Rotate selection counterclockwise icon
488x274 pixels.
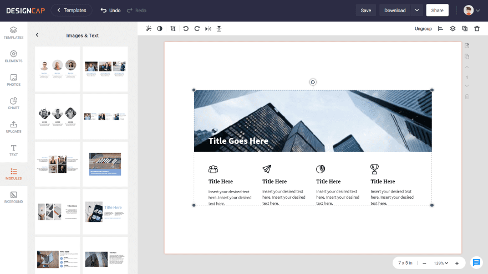coord(186,29)
